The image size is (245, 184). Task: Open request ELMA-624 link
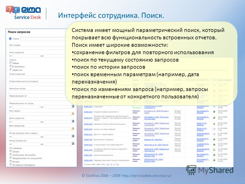click(x=88, y=107)
